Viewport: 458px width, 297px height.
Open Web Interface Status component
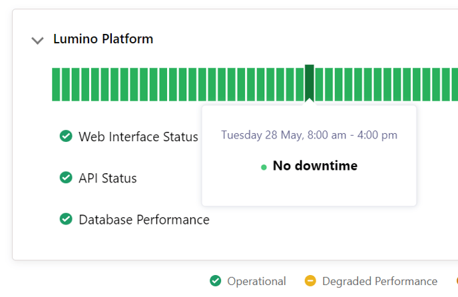pos(138,137)
